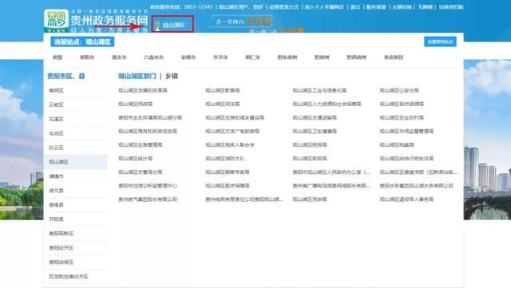Open 观山湖区工业和信息化局 department
This screenshot has width=511, height=288.
(x=319, y=91)
